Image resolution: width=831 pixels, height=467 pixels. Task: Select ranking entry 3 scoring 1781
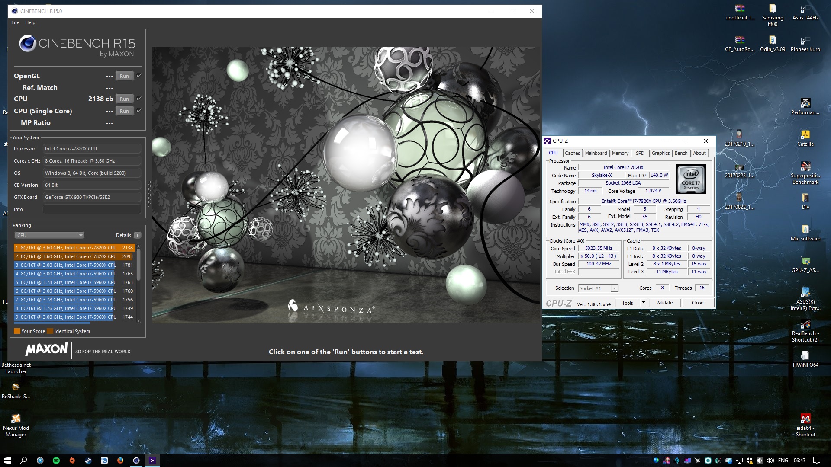pos(74,265)
